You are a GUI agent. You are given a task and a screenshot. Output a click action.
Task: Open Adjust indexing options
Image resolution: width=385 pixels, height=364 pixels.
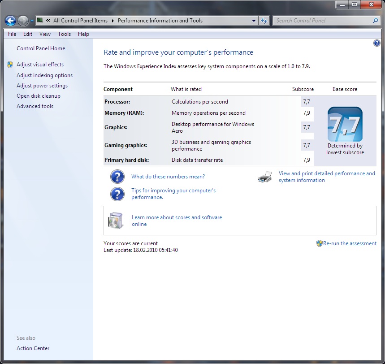(44, 75)
